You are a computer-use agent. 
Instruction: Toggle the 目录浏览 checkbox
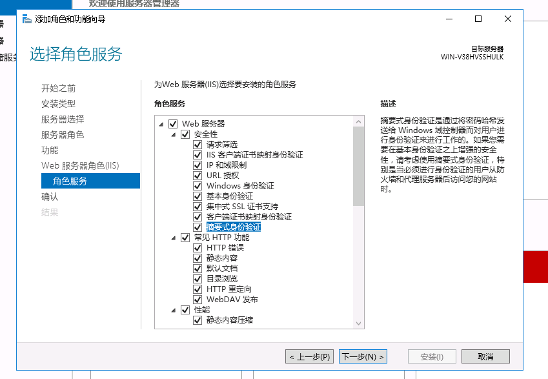(198, 279)
